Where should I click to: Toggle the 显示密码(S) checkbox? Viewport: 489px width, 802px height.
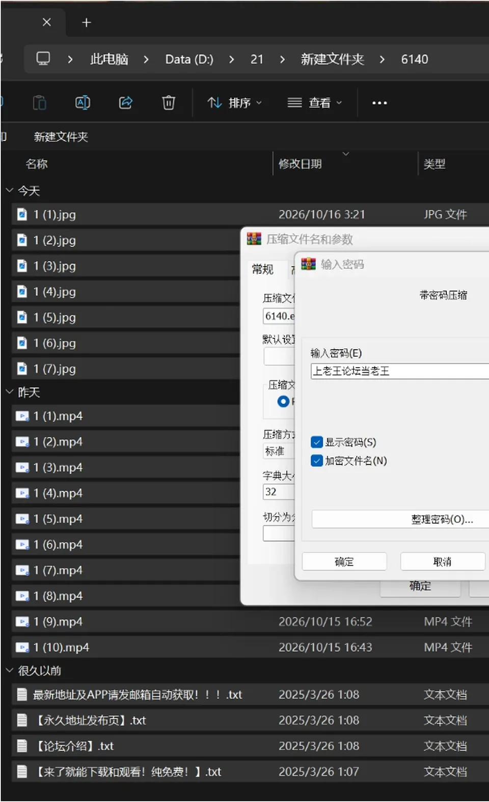click(317, 442)
